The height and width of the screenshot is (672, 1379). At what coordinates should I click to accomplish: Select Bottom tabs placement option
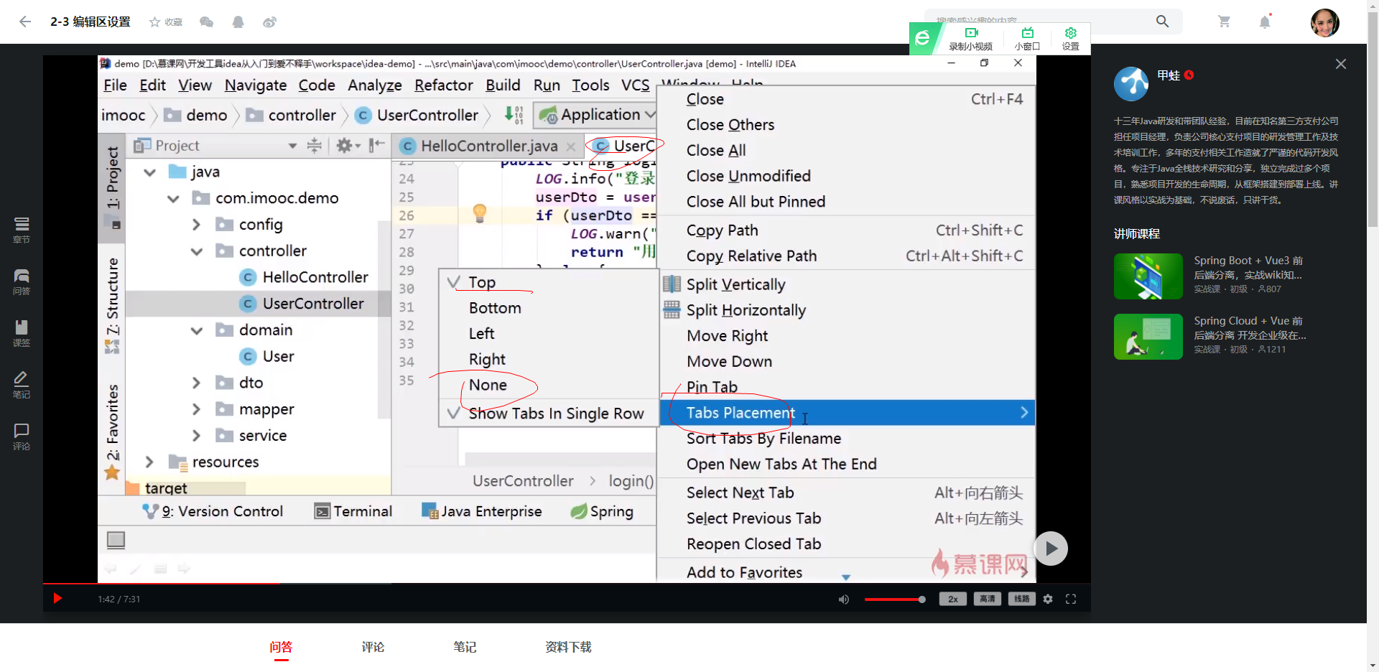click(x=549, y=308)
